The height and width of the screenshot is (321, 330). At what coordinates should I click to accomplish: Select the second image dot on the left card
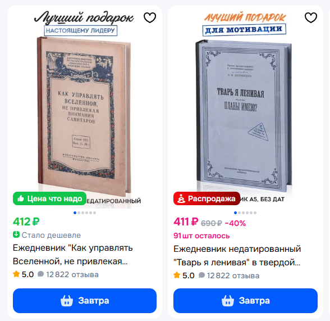pos(79,213)
